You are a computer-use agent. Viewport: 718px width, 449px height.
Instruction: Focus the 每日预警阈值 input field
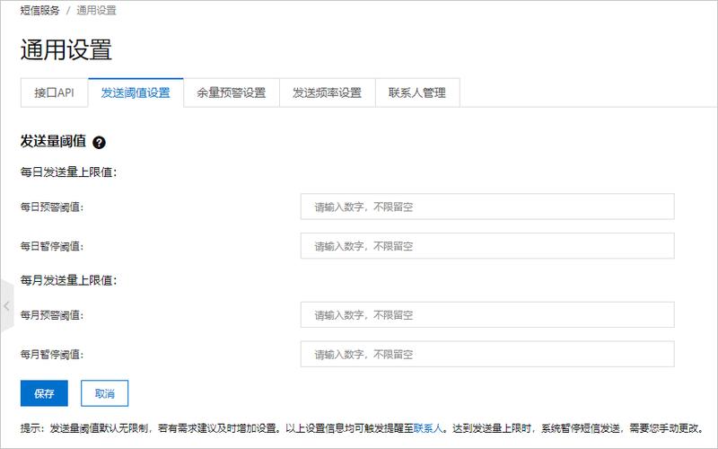pos(487,207)
